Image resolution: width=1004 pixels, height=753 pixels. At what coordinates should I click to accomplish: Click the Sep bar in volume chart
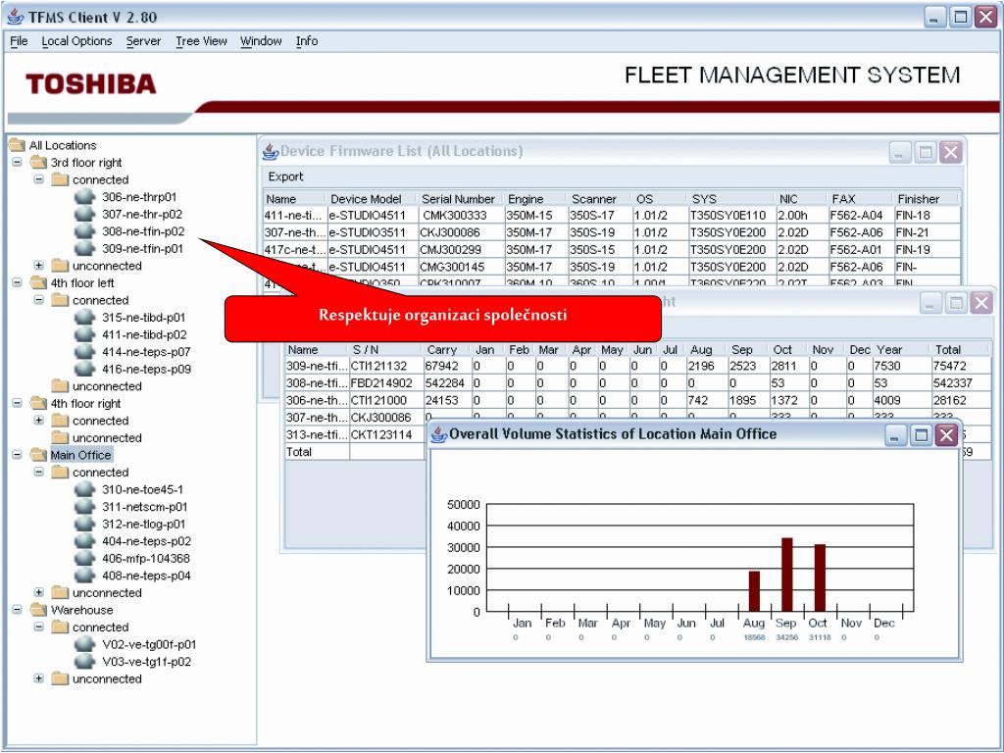coord(787,575)
